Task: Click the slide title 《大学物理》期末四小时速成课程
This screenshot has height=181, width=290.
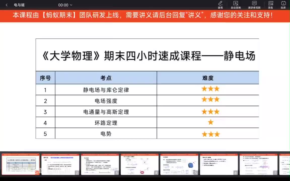Action: [x=149, y=56]
